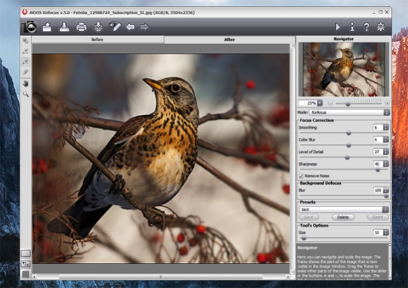The width and height of the screenshot is (408, 288).
Task: Open the presets dropdown showing bird
Action: click(343, 209)
